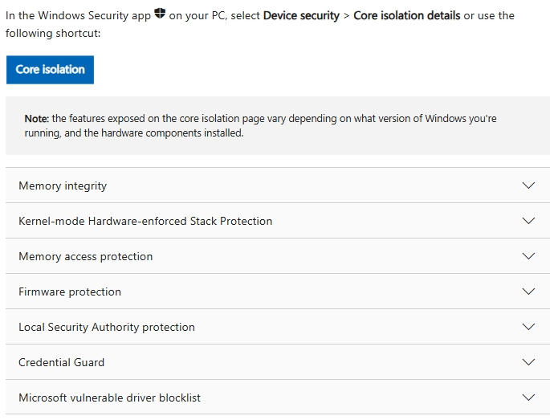
Task: Click the Firmware protection down chevron
Action: coord(528,292)
